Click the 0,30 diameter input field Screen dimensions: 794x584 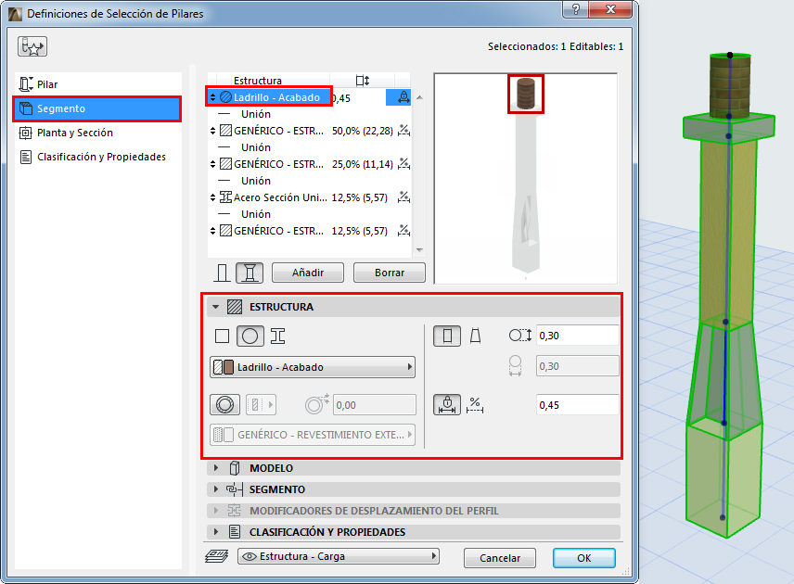pyautogui.click(x=577, y=334)
